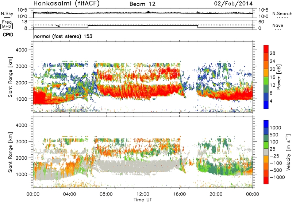Click the "18" tick on frequency axis

pyautogui.click(x=24, y=22)
